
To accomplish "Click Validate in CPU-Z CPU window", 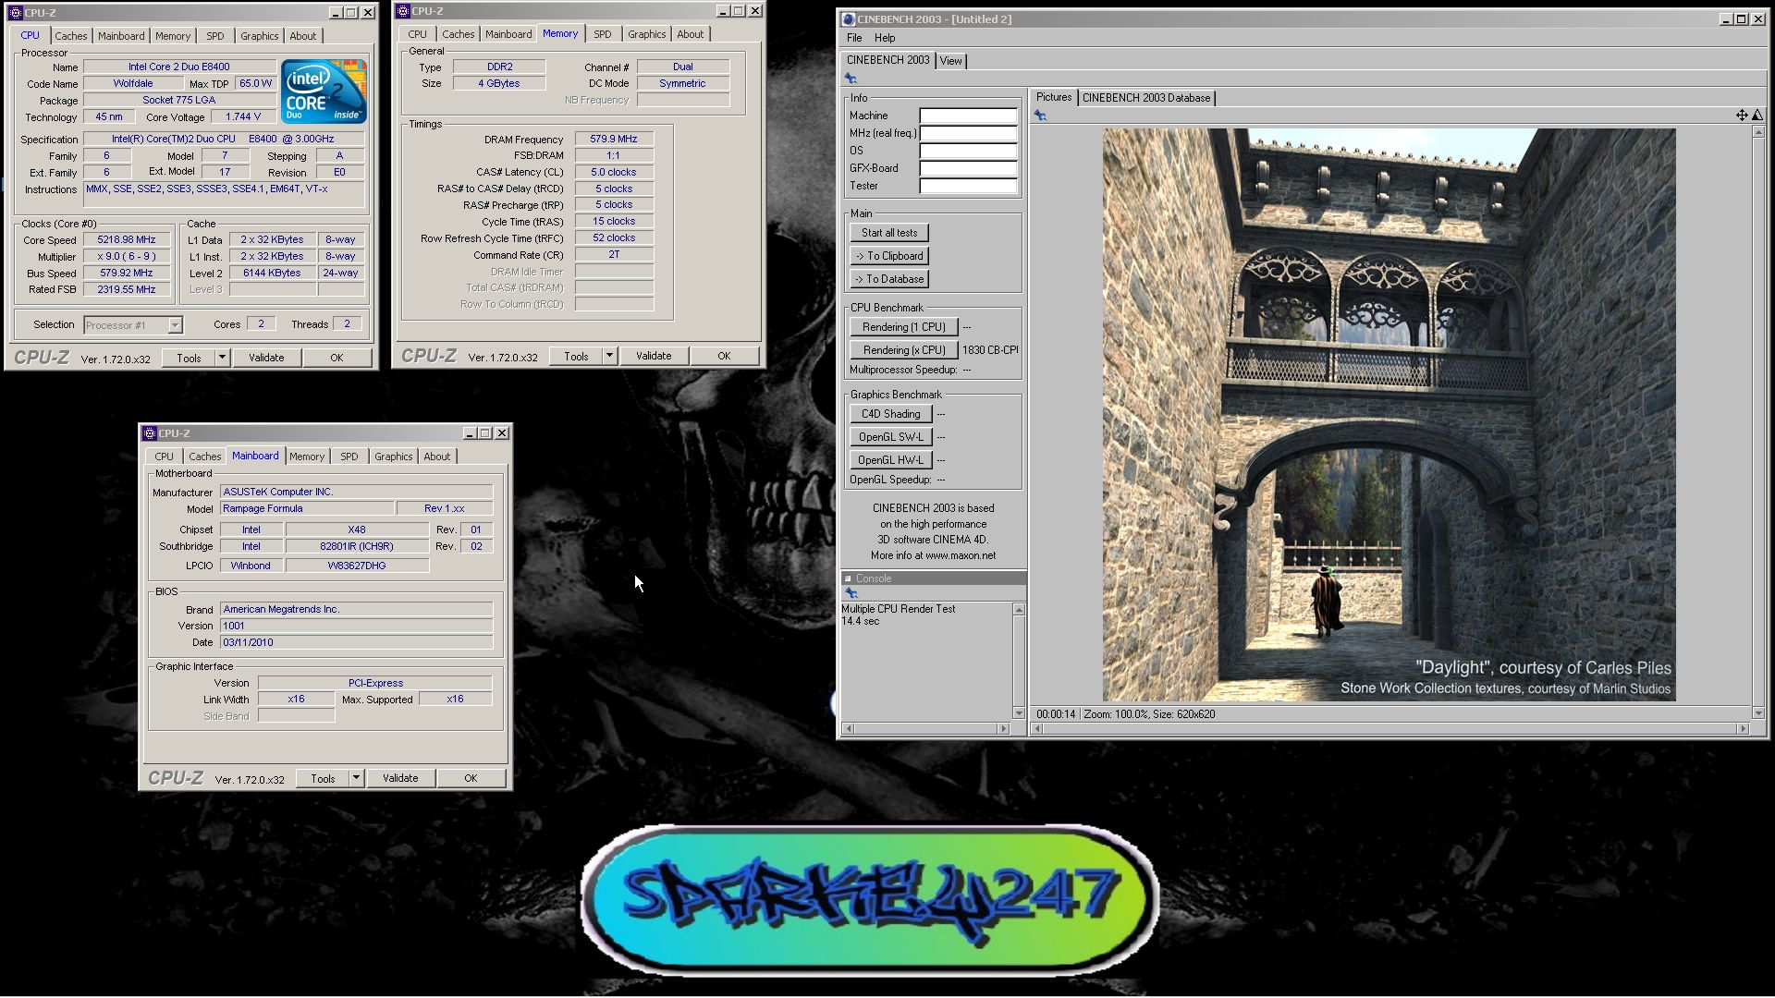I will click(x=266, y=358).
